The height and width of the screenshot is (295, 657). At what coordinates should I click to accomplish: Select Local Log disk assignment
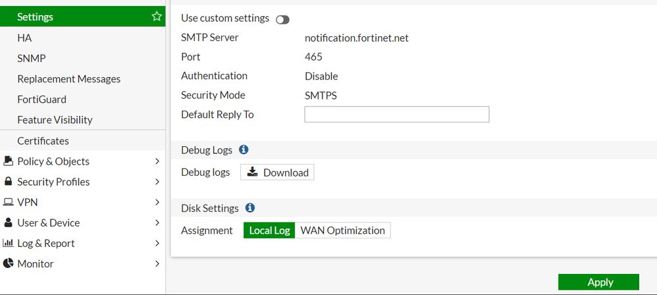(x=269, y=230)
